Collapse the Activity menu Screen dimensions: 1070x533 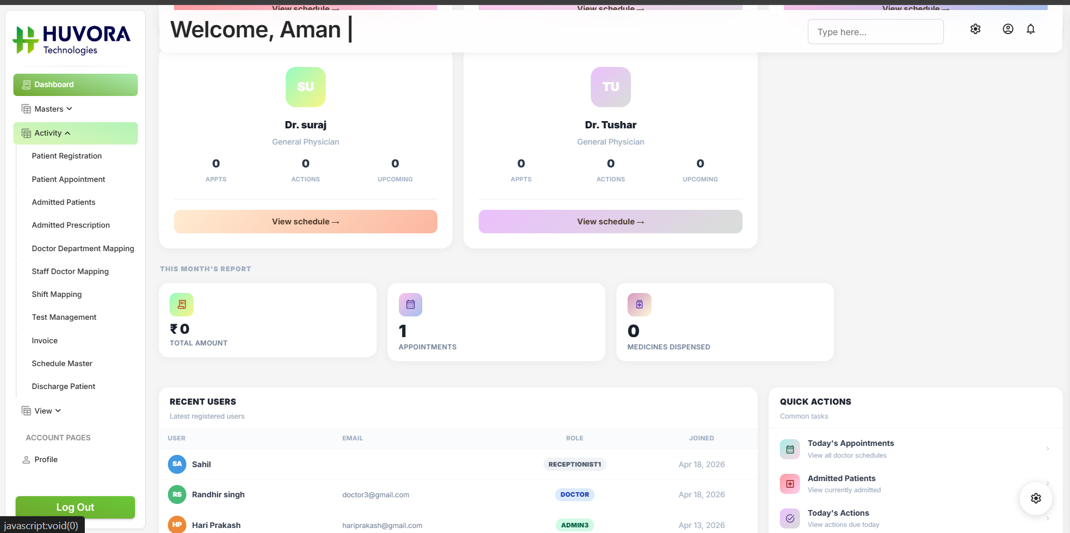pos(75,133)
